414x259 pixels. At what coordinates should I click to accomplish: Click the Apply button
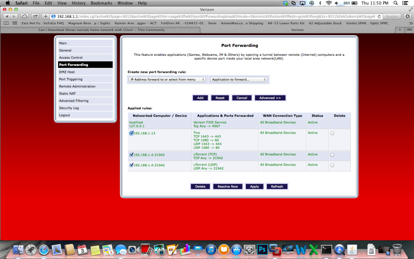click(254, 187)
